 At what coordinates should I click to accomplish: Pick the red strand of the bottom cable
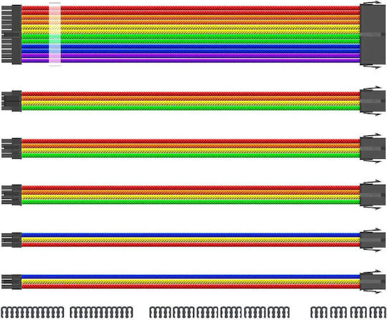[x=191, y=286]
